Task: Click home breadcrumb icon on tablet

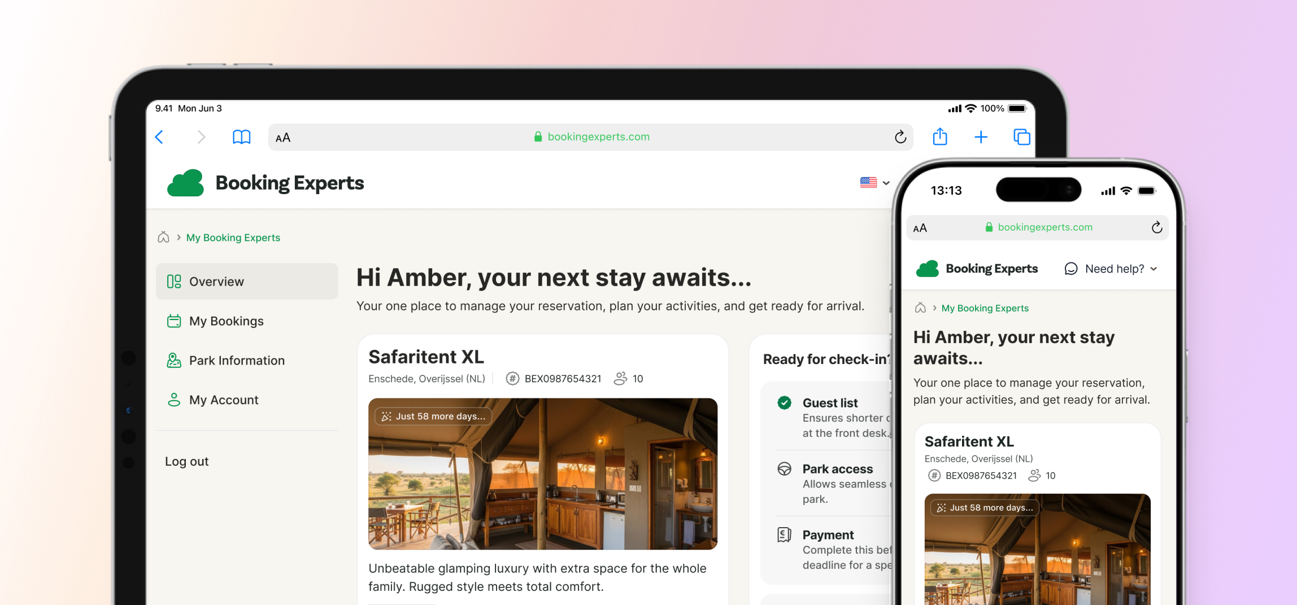Action: pos(163,237)
